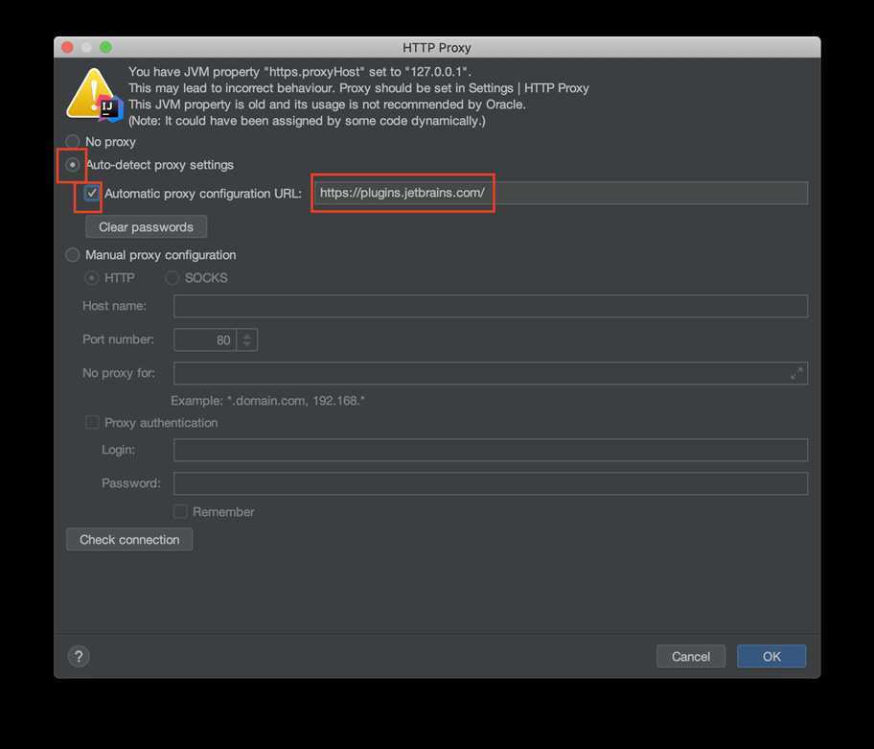The height and width of the screenshot is (749, 874).
Task: Expand the No proxy for field
Action: point(796,373)
